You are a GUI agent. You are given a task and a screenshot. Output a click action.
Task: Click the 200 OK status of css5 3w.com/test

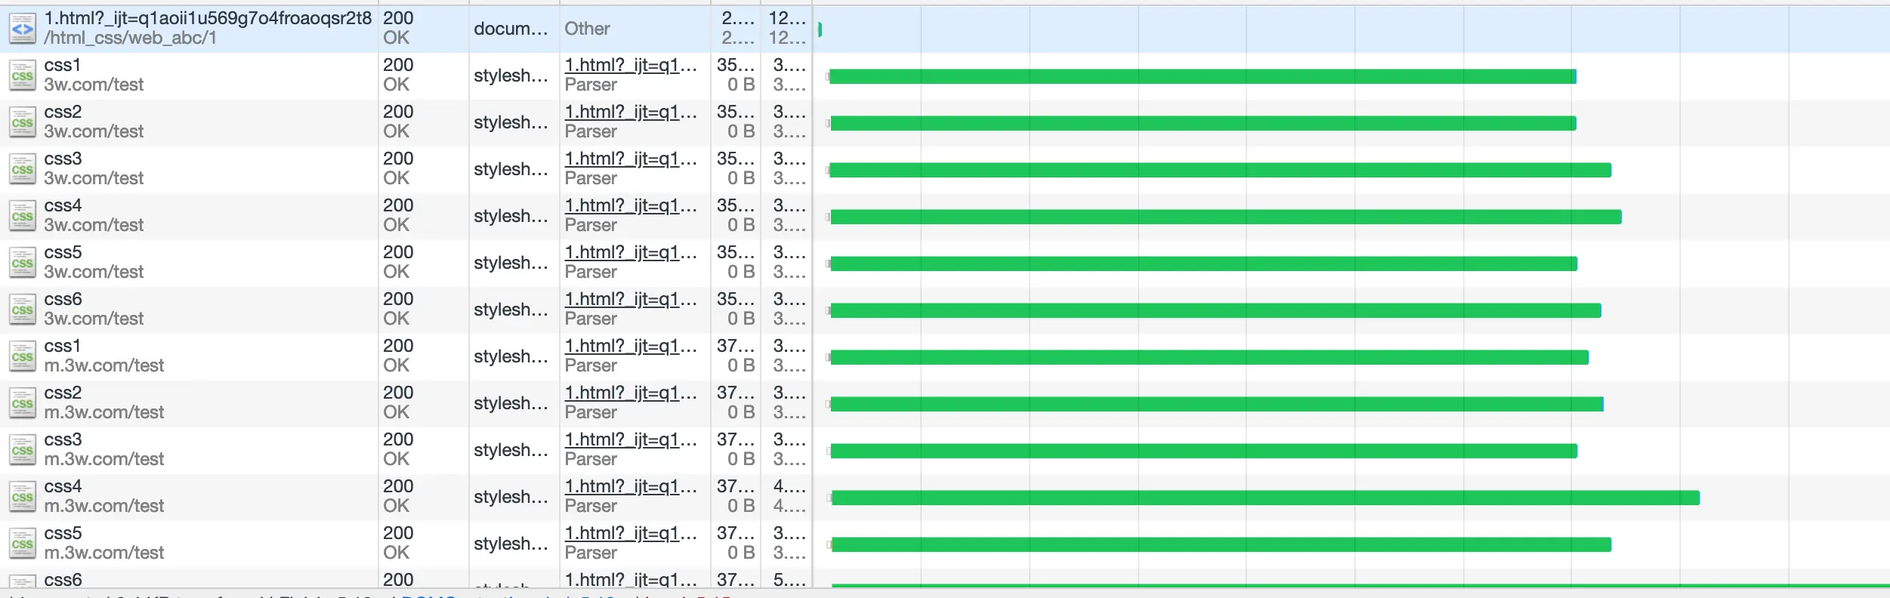398,262
